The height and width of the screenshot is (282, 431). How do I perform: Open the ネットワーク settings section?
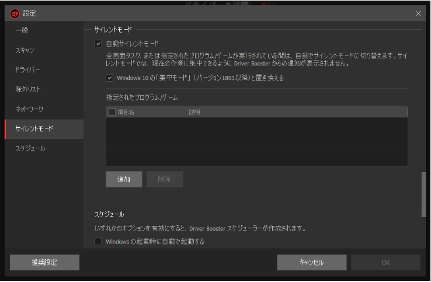(44, 109)
